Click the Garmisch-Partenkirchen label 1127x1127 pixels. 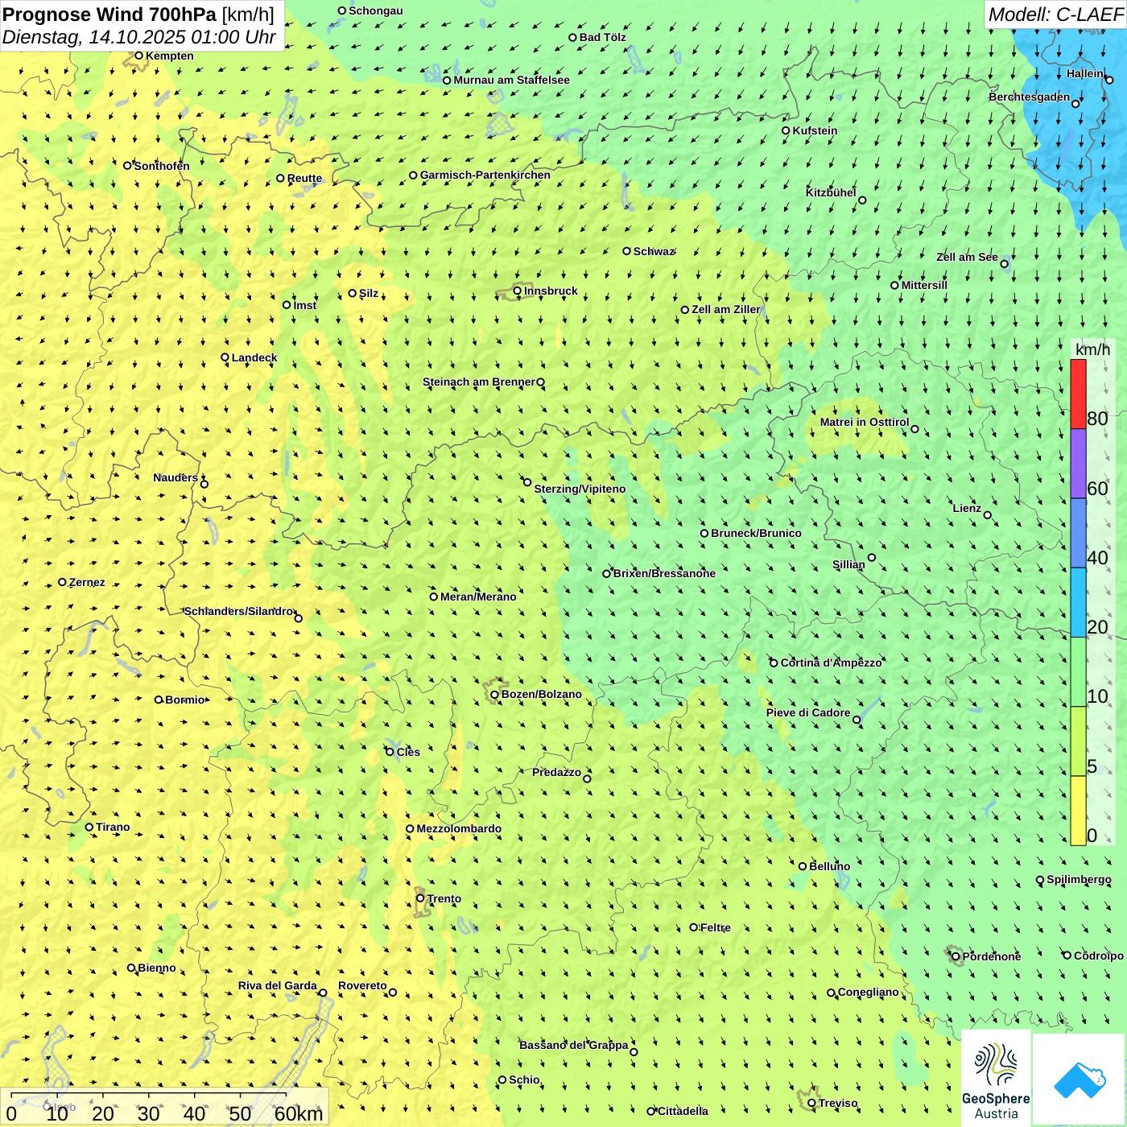[485, 175]
